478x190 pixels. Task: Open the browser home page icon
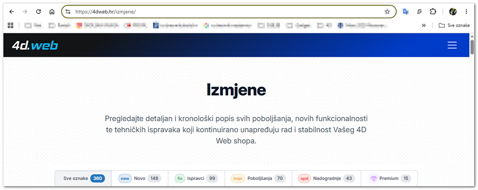52,11
